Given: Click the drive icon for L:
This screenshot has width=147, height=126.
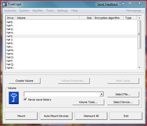Looking at the screenshot, I should (8, 47).
